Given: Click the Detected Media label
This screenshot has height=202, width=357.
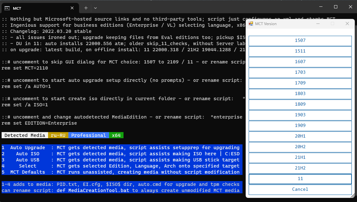Looking at the screenshot, I should pyautogui.click(x=25, y=135).
